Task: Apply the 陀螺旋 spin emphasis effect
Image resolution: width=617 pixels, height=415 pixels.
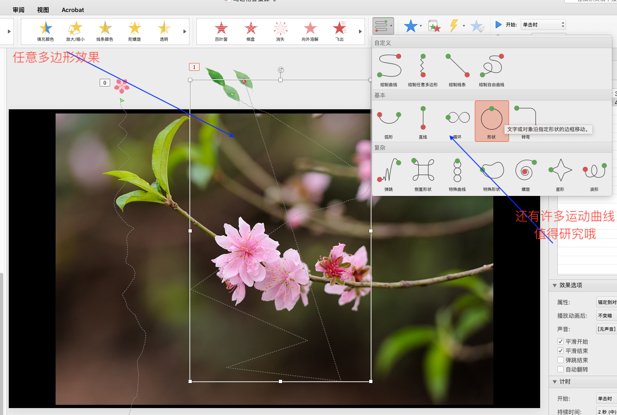Action: [134, 31]
